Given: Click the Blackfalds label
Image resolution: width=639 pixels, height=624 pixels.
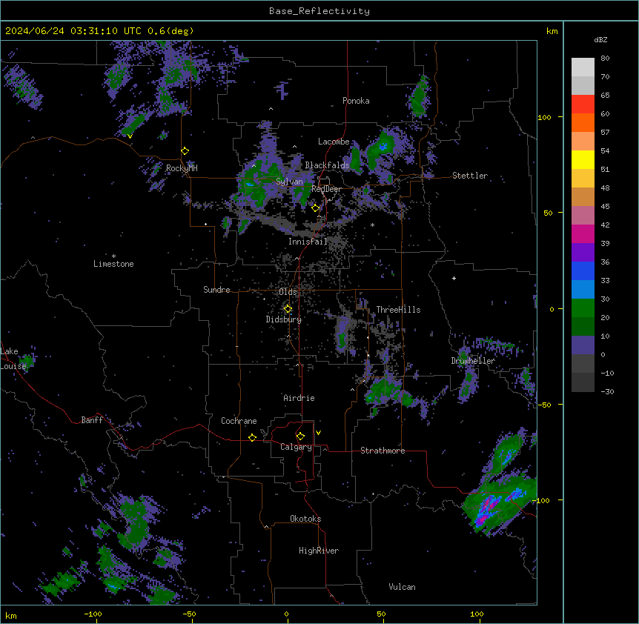Looking at the screenshot, I should click(x=327, y=165).
